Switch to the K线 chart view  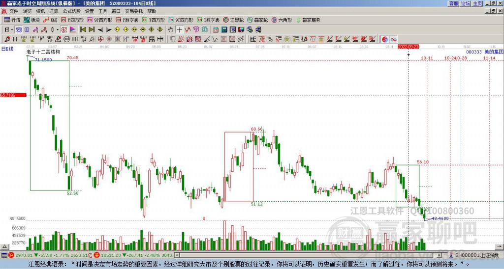pyautogui.click(x=50, y=20)
